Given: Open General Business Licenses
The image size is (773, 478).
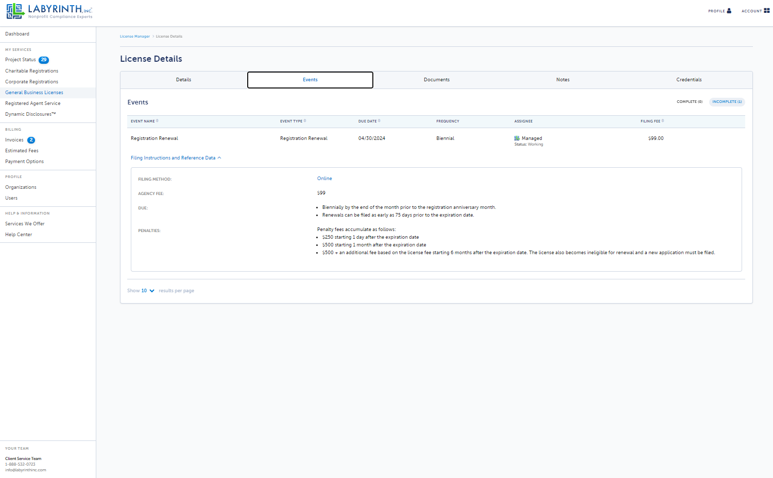Looking at the screenshot, I should 35,93.
